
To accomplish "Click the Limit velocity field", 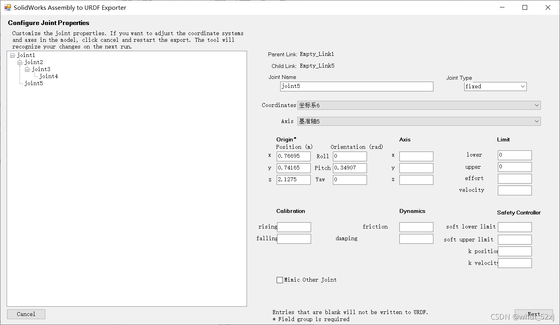I will 515,190.
